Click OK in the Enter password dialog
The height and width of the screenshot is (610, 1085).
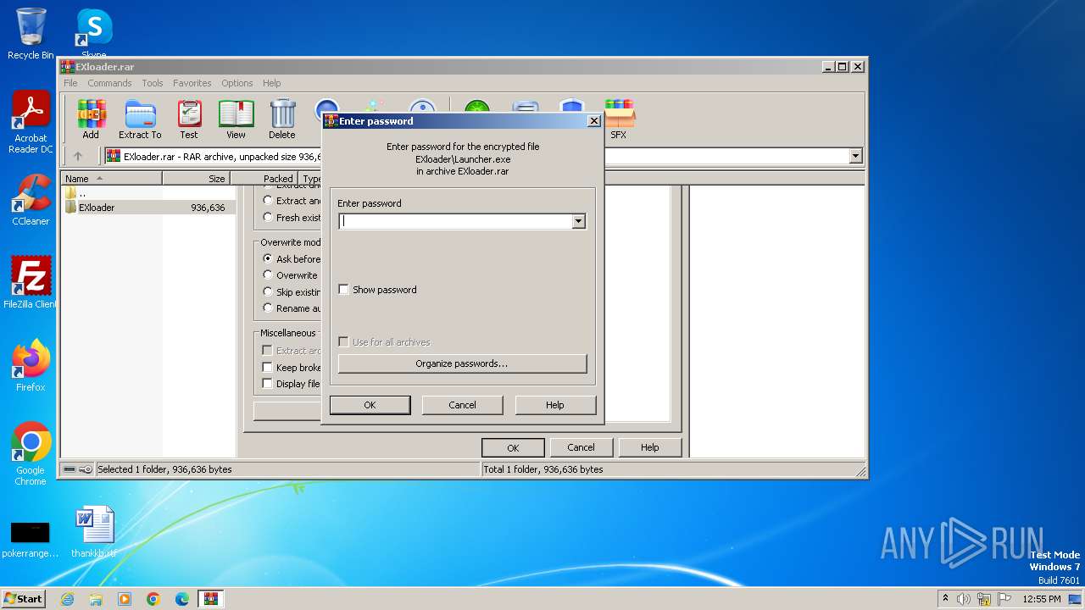click(370, 405)
